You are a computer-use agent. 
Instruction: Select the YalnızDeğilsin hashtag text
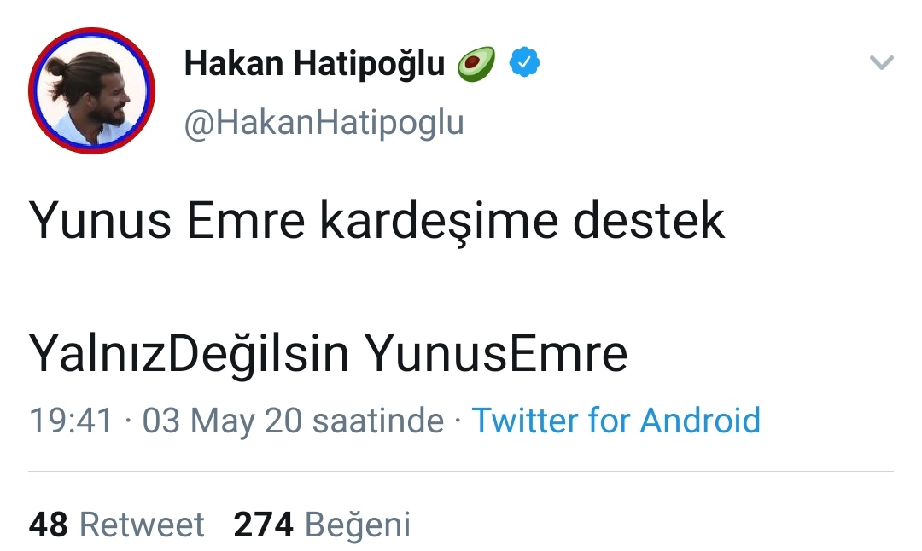click(189, 354)
